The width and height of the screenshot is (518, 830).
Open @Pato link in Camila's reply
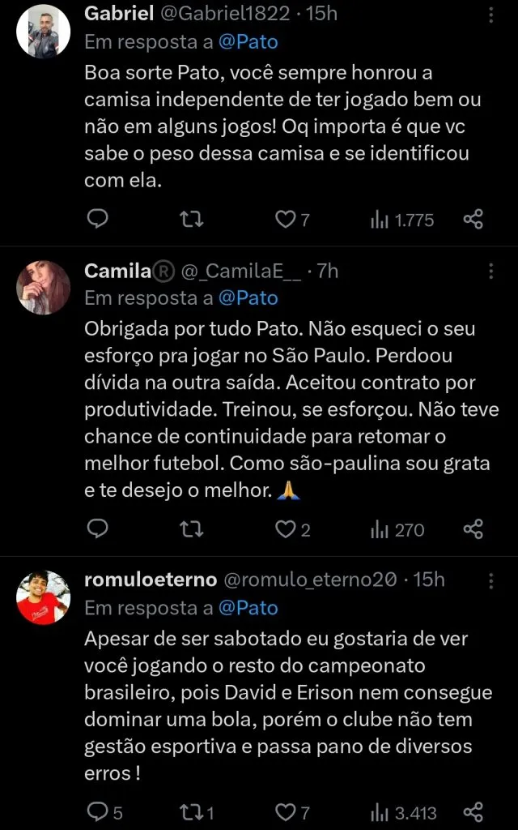pos(248,298)
